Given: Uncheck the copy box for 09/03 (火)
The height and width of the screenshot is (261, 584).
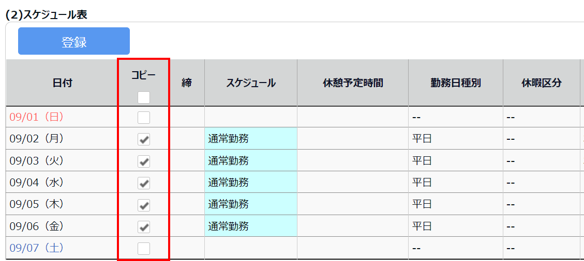Looking at the screenshot, I should pos(144,161).
